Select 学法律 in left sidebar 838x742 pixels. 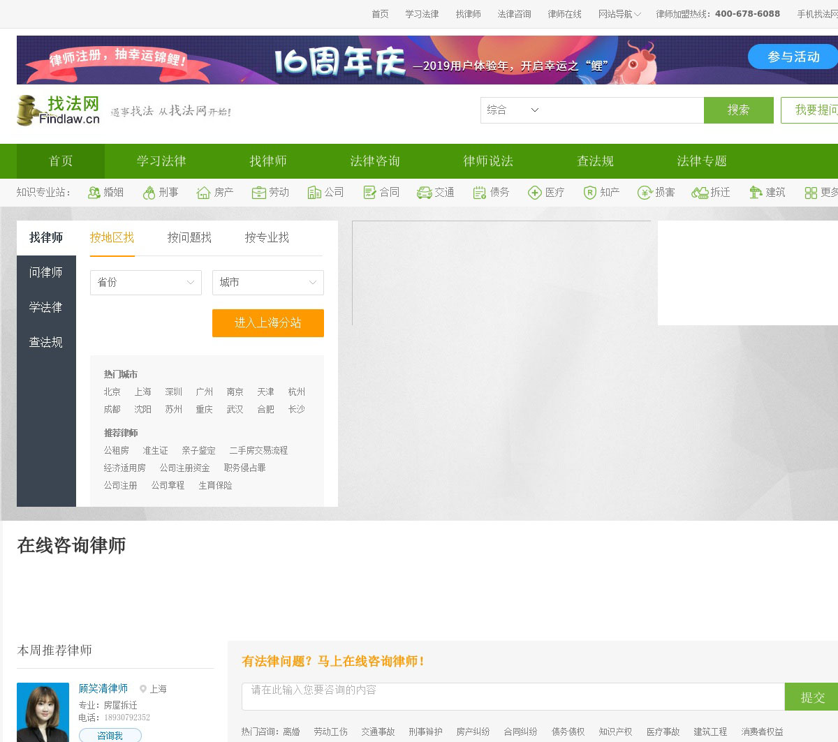point(46,308)
